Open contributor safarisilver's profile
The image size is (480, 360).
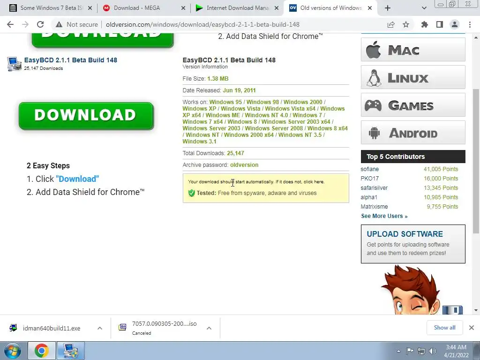(x=374, y=188)
